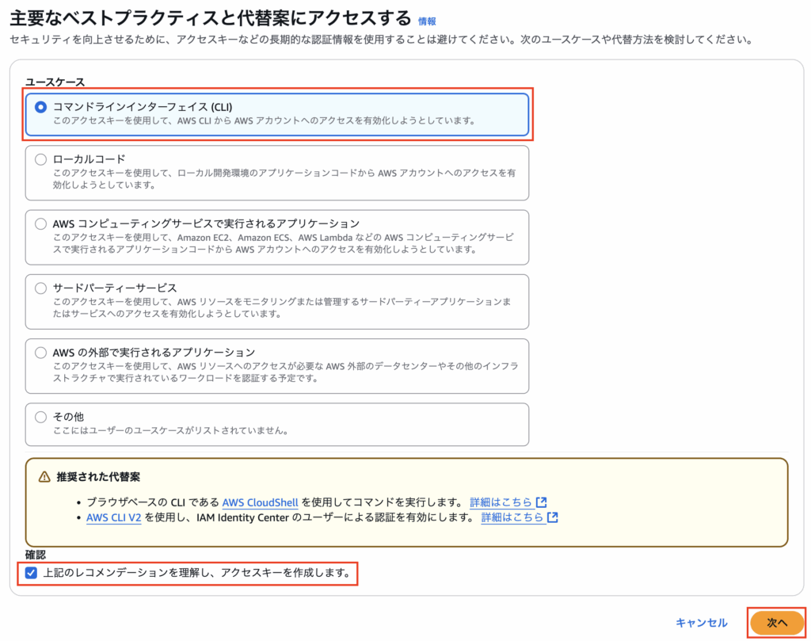The image size is (811, 641).
Task: Choose the ローカルコード use case option
Action: tap(40, 159)
